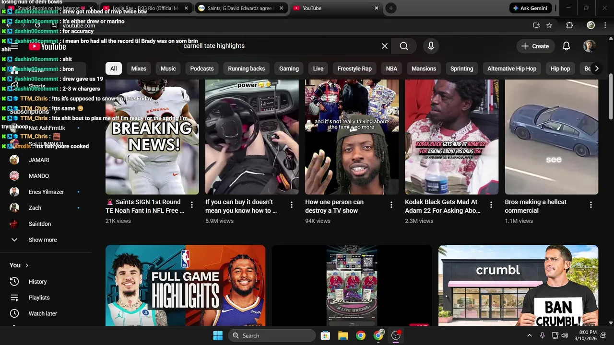Open 'How one person can destroy a TV show'
This screenshot has height=345, width=614.
(x=334, y=206)
